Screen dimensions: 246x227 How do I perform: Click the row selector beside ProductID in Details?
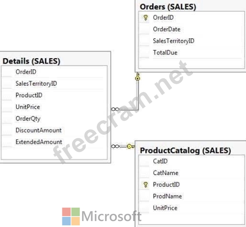pos(7,95)
